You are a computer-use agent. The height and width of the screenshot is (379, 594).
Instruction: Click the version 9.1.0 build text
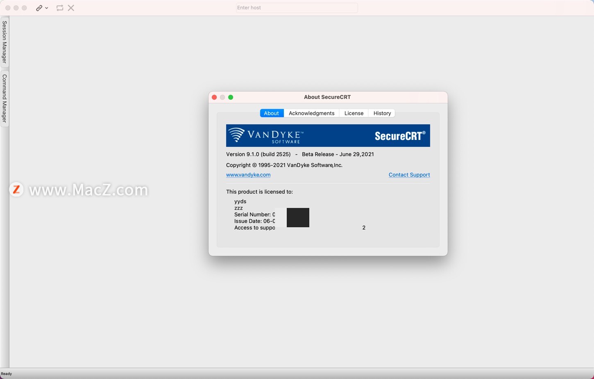click(258, 154)
